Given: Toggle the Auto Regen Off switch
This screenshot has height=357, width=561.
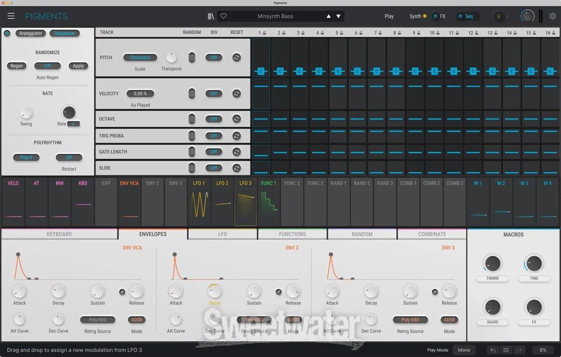Looking at the screenshot, I should point(47,66).
